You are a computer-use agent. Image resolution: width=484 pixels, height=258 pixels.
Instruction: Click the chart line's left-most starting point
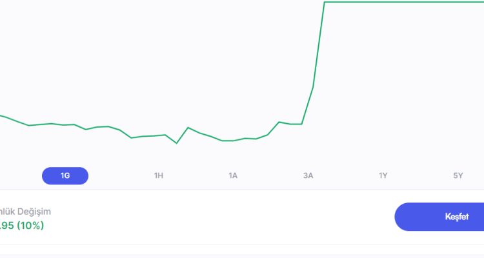point(1,115)
